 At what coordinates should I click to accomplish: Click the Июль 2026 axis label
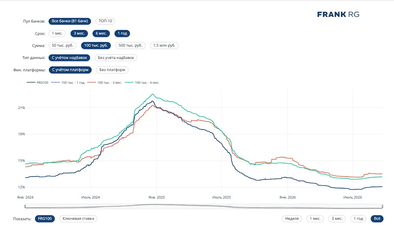(x=353, y=197)
